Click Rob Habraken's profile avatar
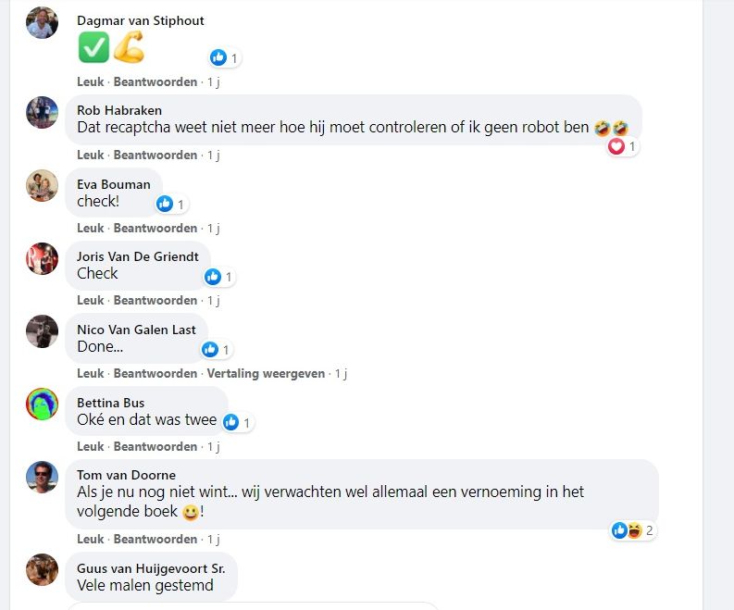Screen dimensions: 734x610 coord(42,112)
